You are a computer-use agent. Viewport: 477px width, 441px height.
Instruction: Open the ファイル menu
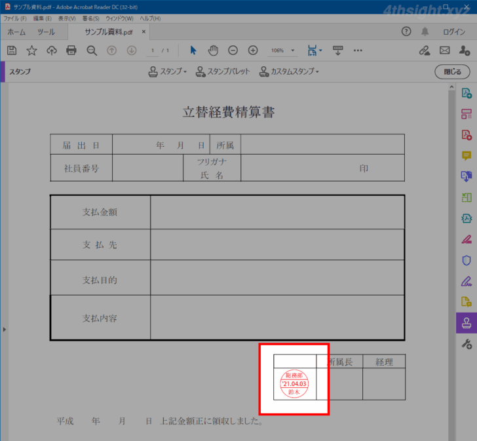click(x=15, y=18)
